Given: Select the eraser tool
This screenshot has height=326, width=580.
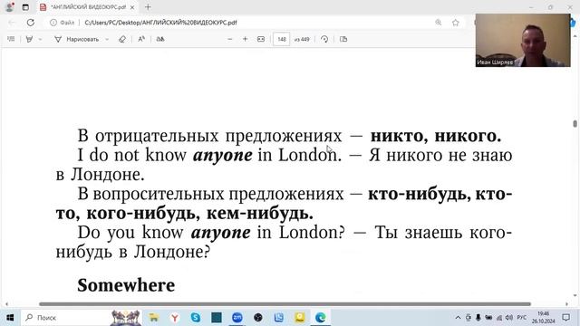Looking at the screenshot, I should click(122, 39).
